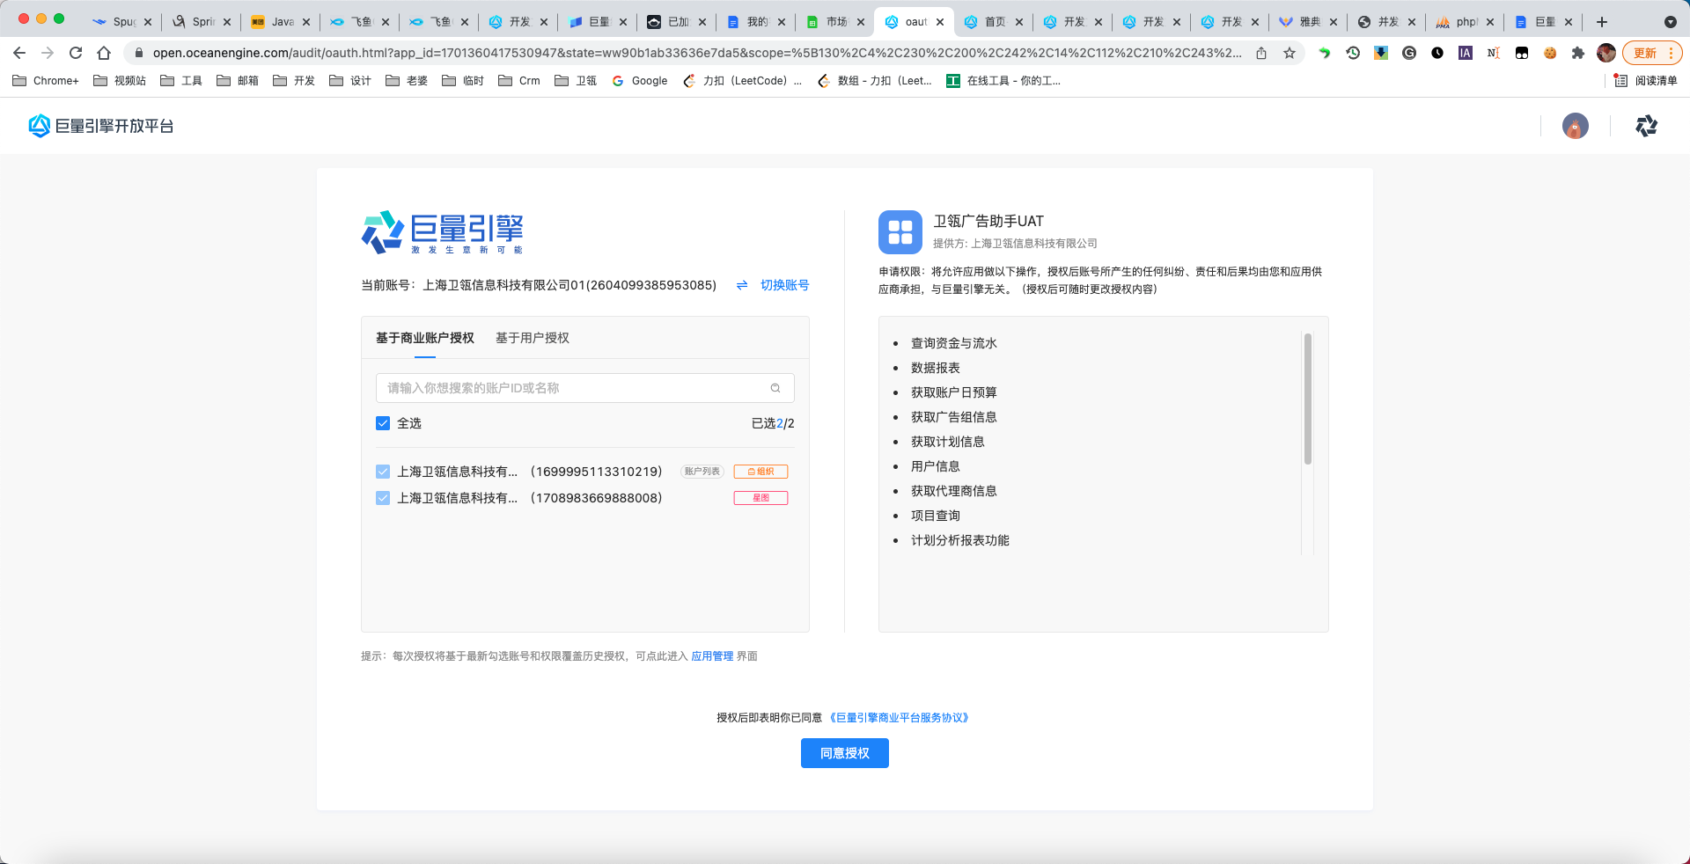Open the Google bookmark

(x=640, y=80)
